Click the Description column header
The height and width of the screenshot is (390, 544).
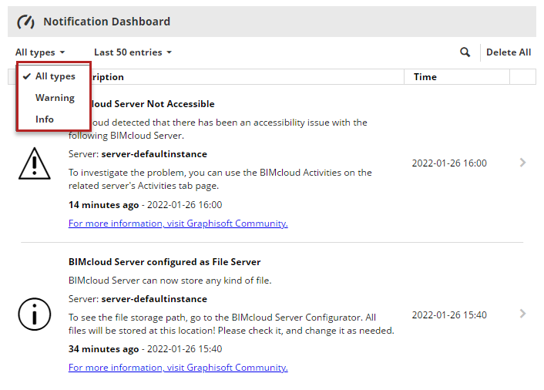pyautogui.click(x=108, y=77)
